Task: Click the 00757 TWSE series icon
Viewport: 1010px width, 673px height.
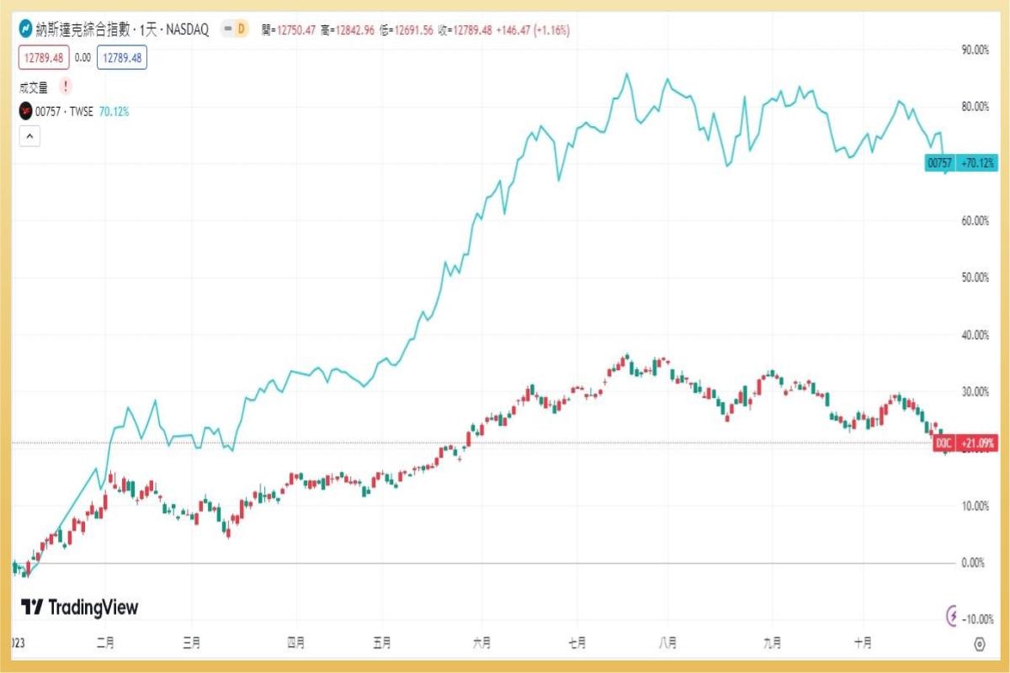Action: [x=24, y=109]
